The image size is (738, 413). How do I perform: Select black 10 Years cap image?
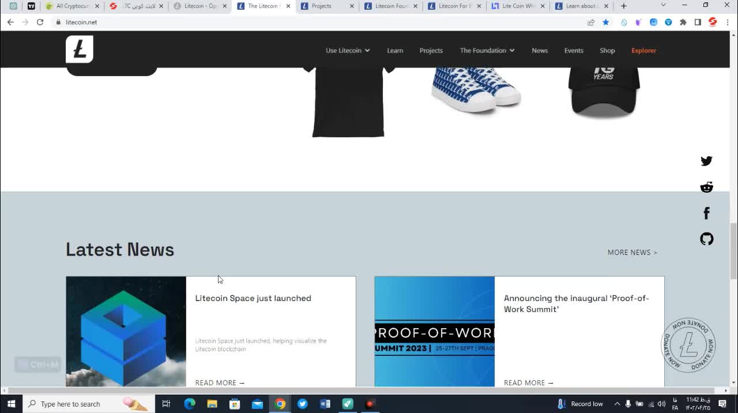click(604, 92)
